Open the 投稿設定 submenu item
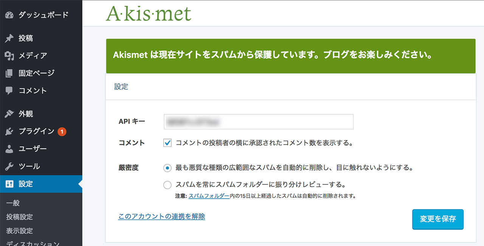 (x=20, y=217)
